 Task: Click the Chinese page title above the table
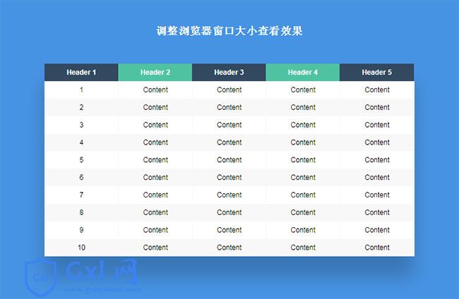[229, 31]
